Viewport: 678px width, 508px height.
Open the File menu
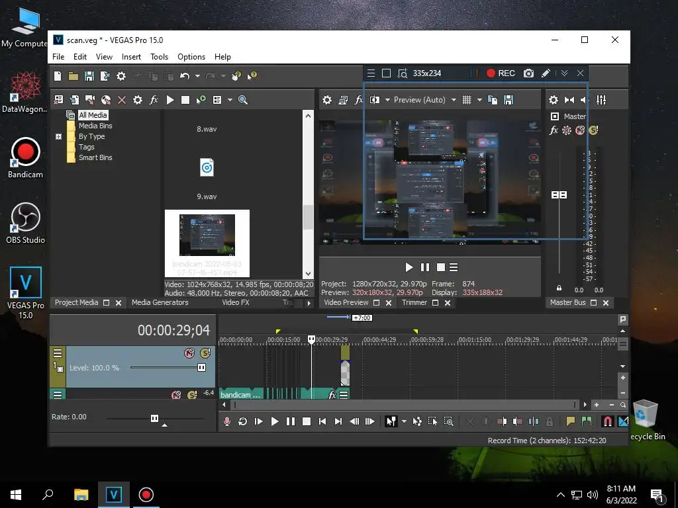[58, 57]
